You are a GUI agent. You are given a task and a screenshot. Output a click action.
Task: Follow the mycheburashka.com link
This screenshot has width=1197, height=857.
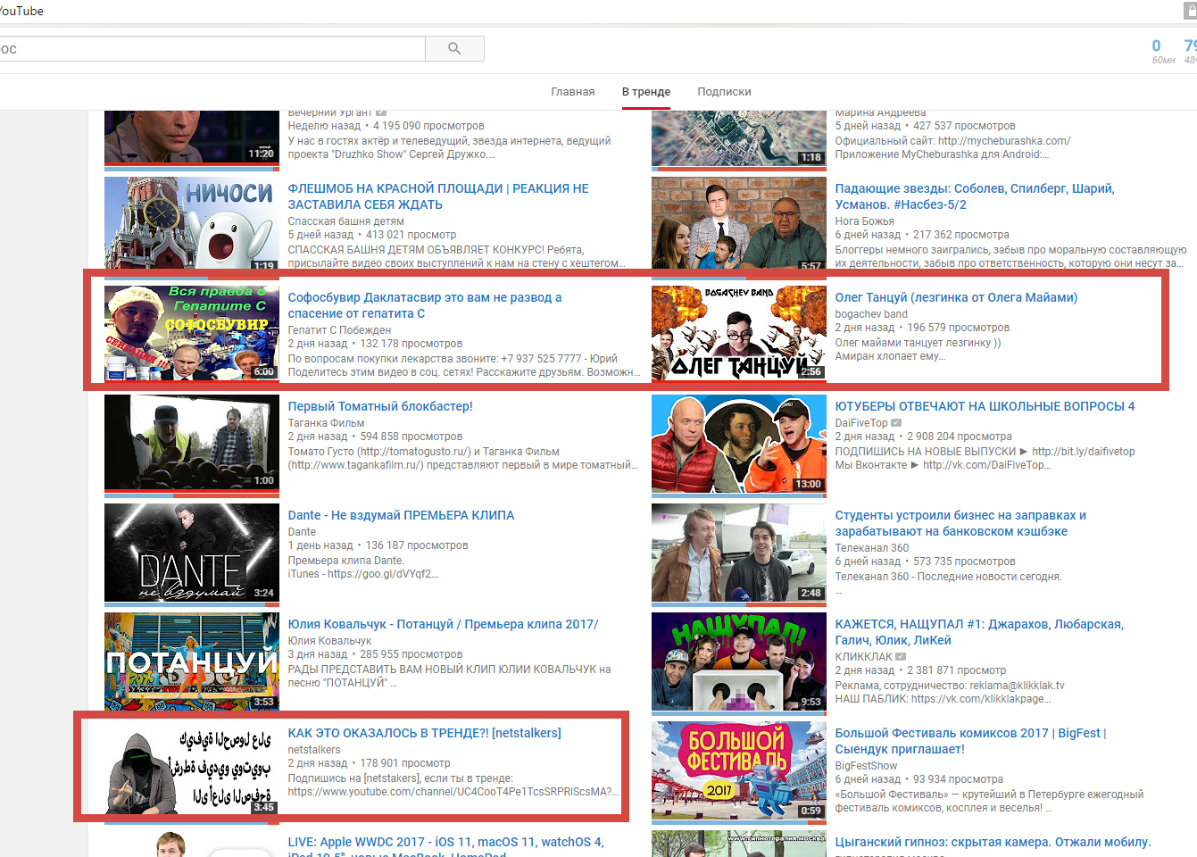point(1004,141)
